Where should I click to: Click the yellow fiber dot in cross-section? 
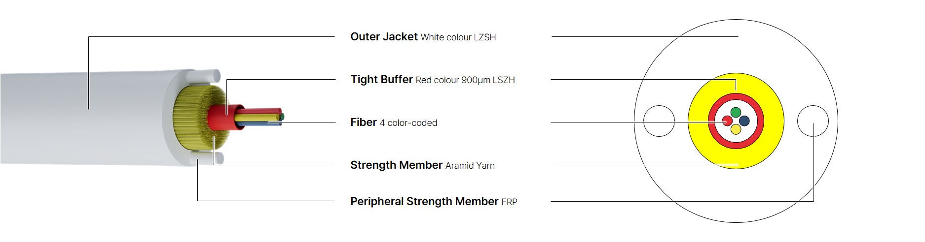(x=736, y=129)
